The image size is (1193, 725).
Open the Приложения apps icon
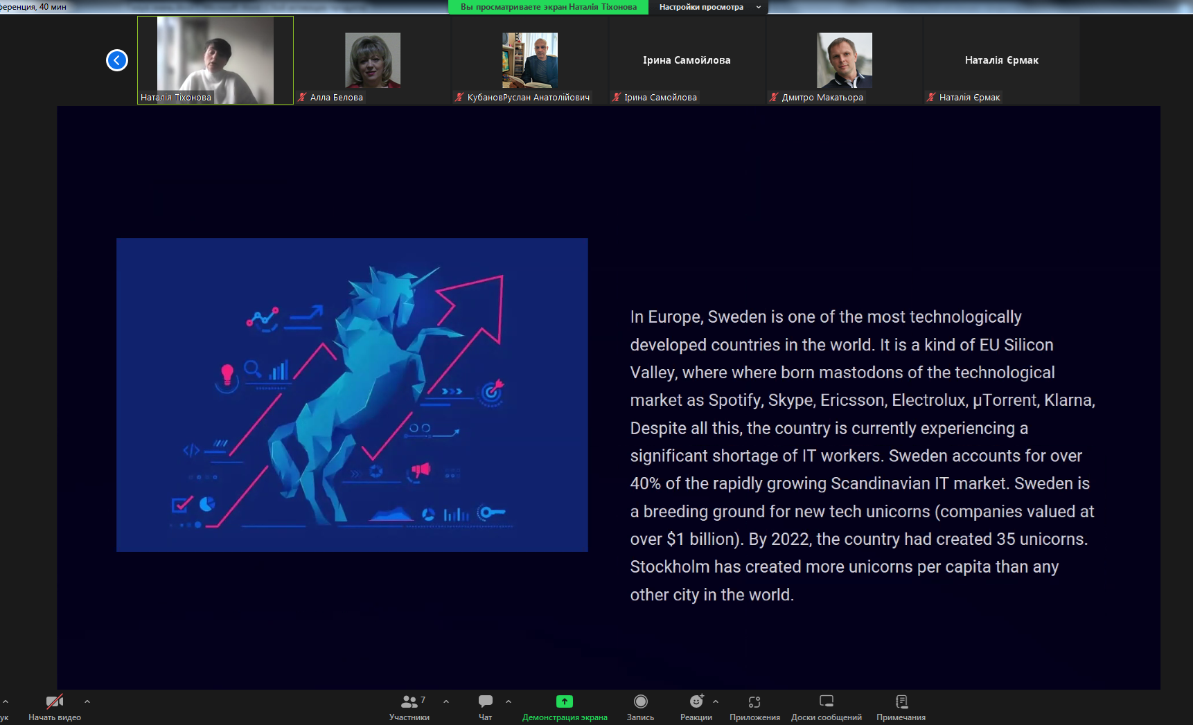[754, 701]
